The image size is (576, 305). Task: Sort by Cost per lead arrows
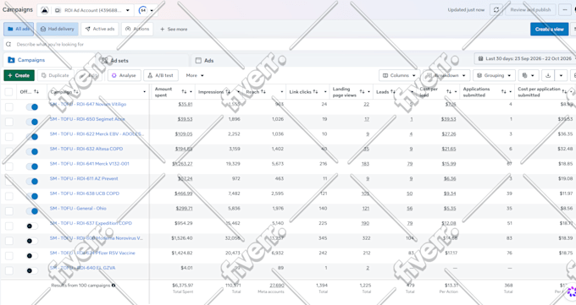point(449,91)
